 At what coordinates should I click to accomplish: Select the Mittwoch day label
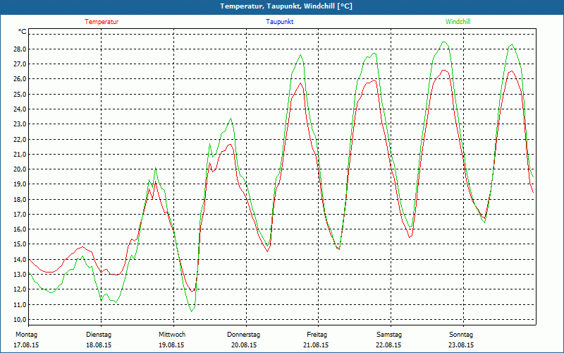click(x=172, y=335)
